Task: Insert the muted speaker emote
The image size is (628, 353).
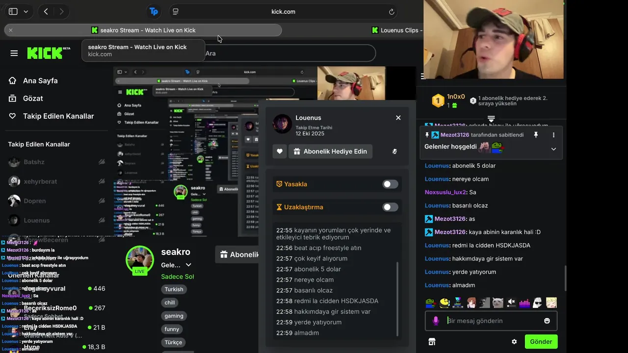Action: click(x=511, y=303)
